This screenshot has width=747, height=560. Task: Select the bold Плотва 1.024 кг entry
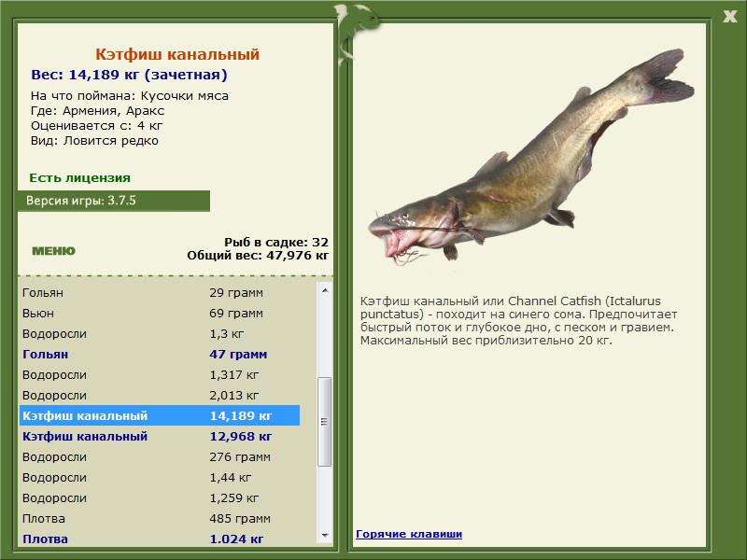(160, 539)
